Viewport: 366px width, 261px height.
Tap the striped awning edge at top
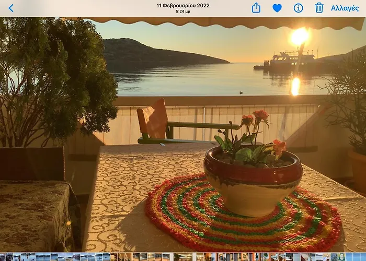(x=225, y=22)
